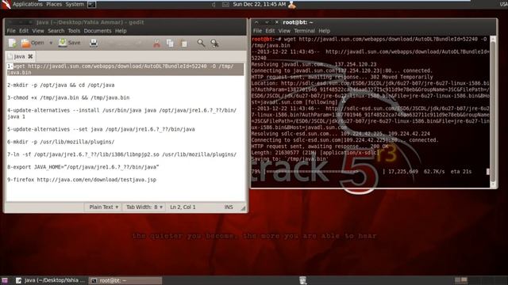This screenshot has height=285, width=508.
Task: Open Find and Replace toolbar icon
Action: click(214, 44)
